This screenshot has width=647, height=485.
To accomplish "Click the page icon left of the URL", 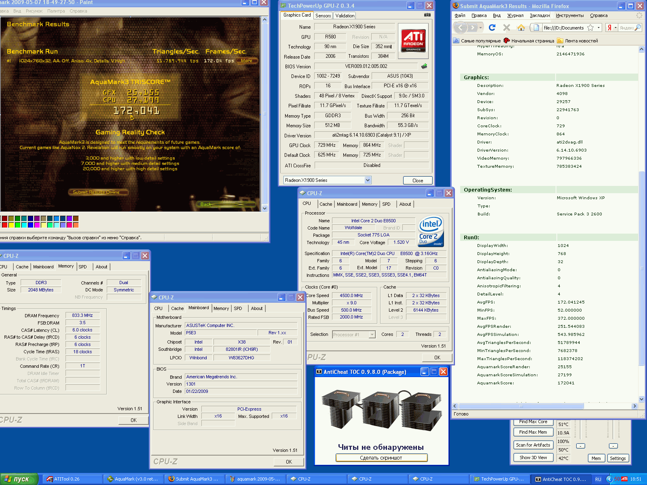I will pos(536,27).
